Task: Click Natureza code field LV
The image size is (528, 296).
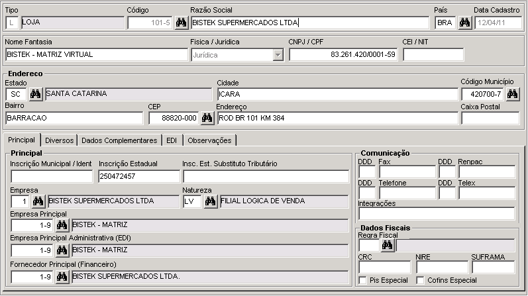Action: 192,201
